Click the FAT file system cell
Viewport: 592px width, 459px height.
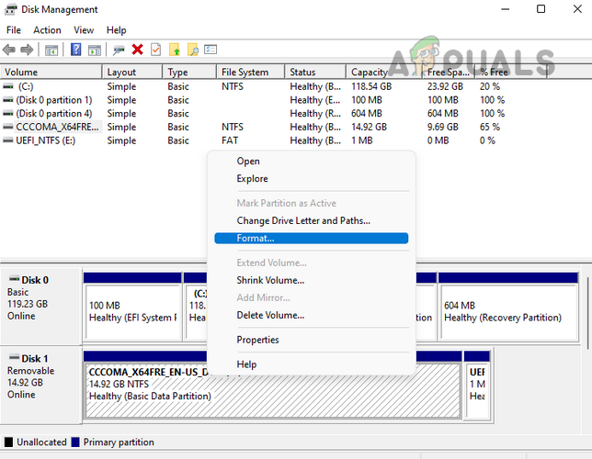(x=230, y=140)
